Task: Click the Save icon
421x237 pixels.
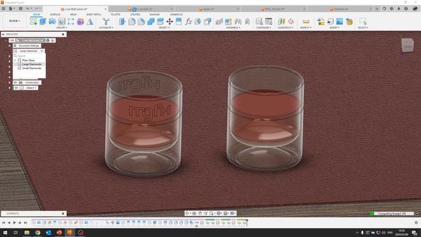Action: [x=20, y=9]
